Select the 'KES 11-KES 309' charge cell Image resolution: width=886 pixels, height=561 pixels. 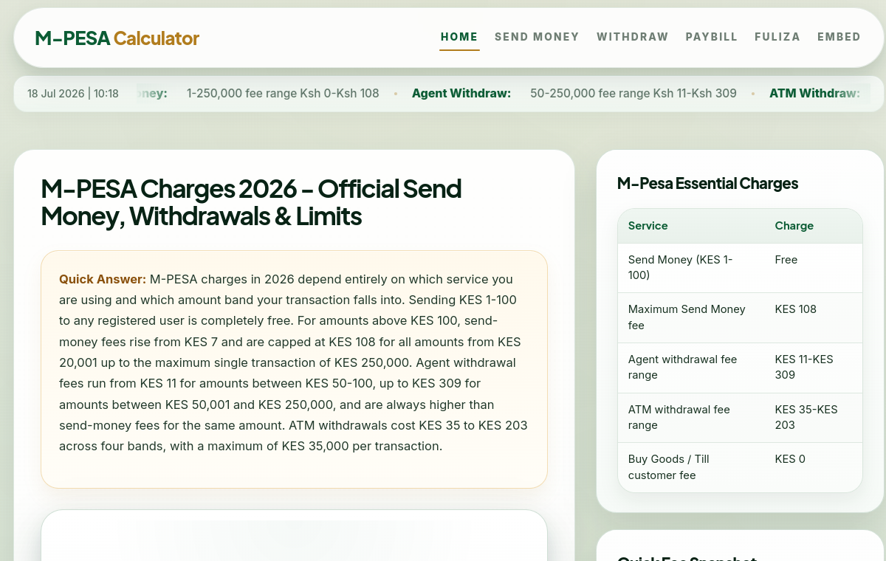tap(814, 368)
